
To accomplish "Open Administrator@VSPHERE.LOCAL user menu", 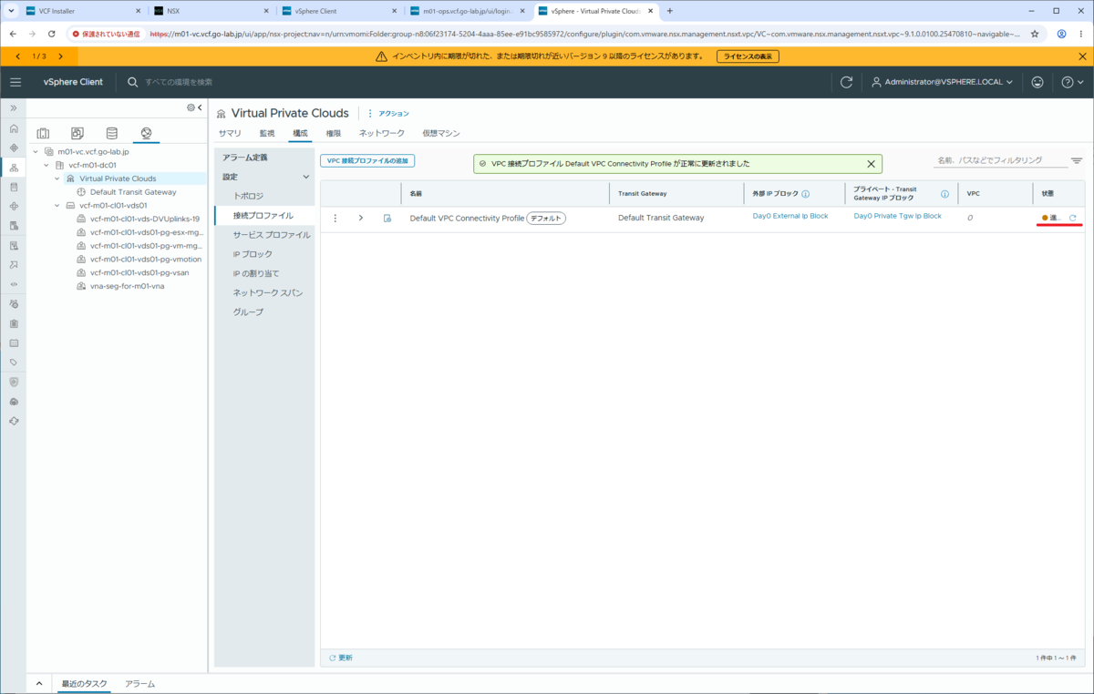I will click(x=944, y=82).
